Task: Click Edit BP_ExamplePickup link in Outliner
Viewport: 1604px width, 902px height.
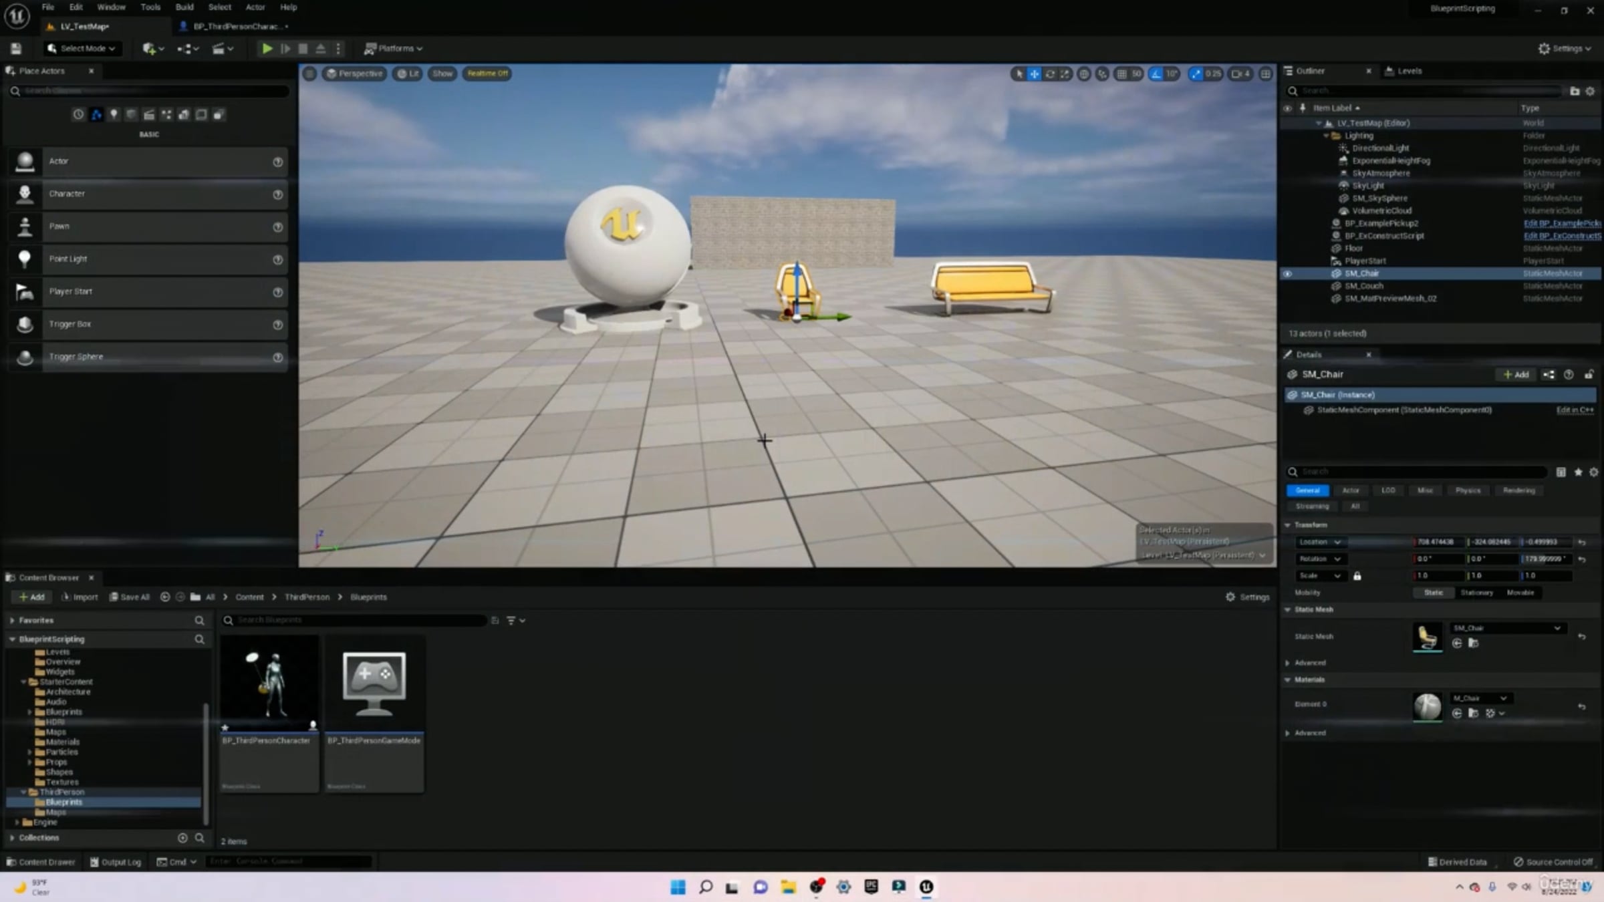Action: click(x=1561, y=223)
